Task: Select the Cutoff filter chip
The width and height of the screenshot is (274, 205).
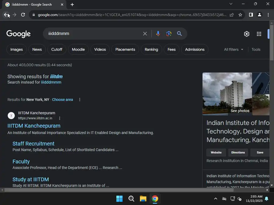Action: pyautogui.click(x=57, y=49)
